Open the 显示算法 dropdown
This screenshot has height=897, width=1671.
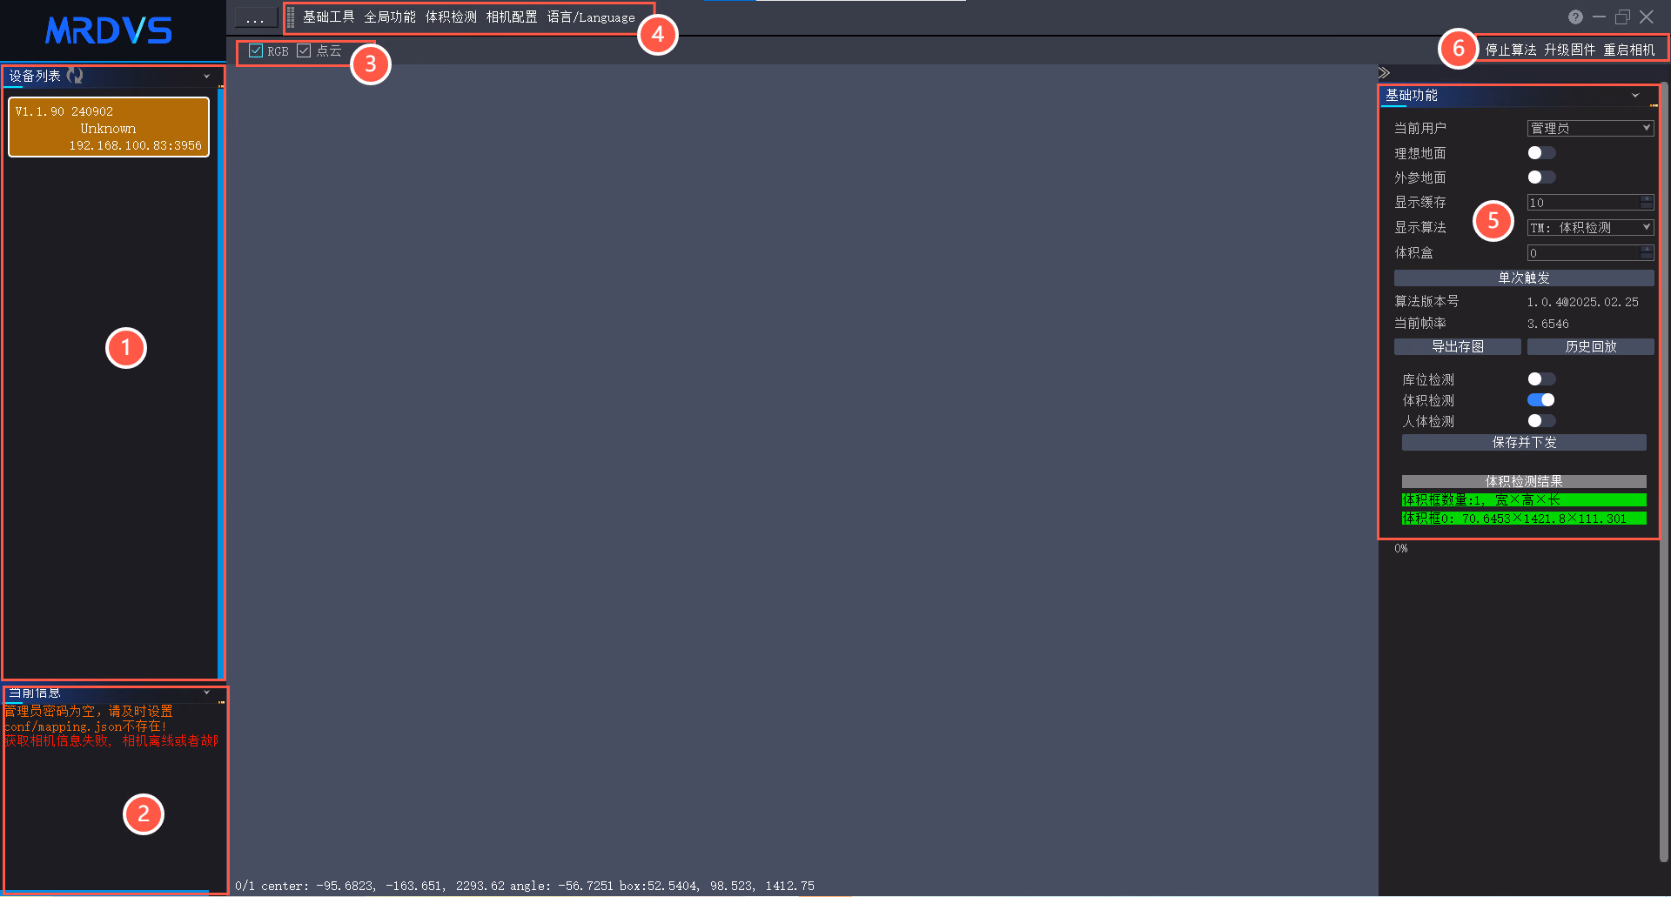(x=1590, y=227)
